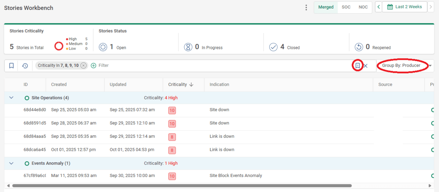Collapse the Events Anomaly group
Viewport: 439px width, 192px height.
point(11,163)
